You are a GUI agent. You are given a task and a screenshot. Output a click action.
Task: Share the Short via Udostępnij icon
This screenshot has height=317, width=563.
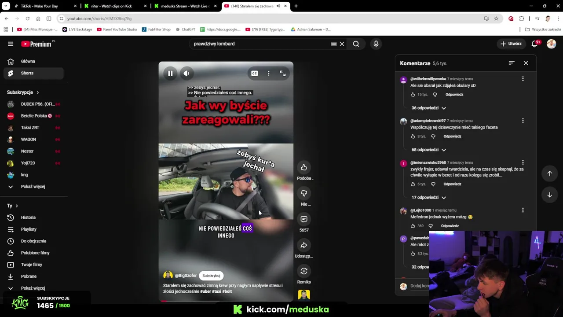pos(304,245)
